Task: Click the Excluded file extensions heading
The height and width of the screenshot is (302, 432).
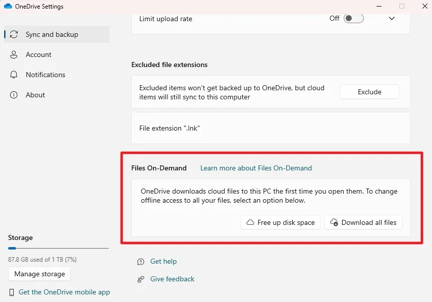Action: coord(170,65)
